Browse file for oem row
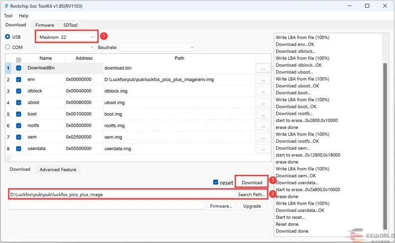 [x=263, y=137]
